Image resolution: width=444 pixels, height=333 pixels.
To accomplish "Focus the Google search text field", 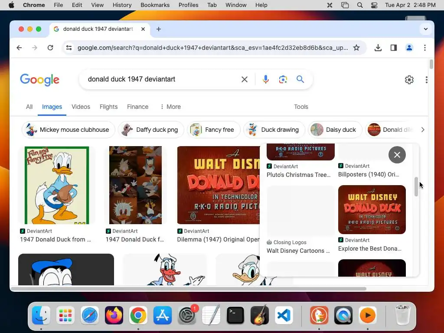I will 161,79.
